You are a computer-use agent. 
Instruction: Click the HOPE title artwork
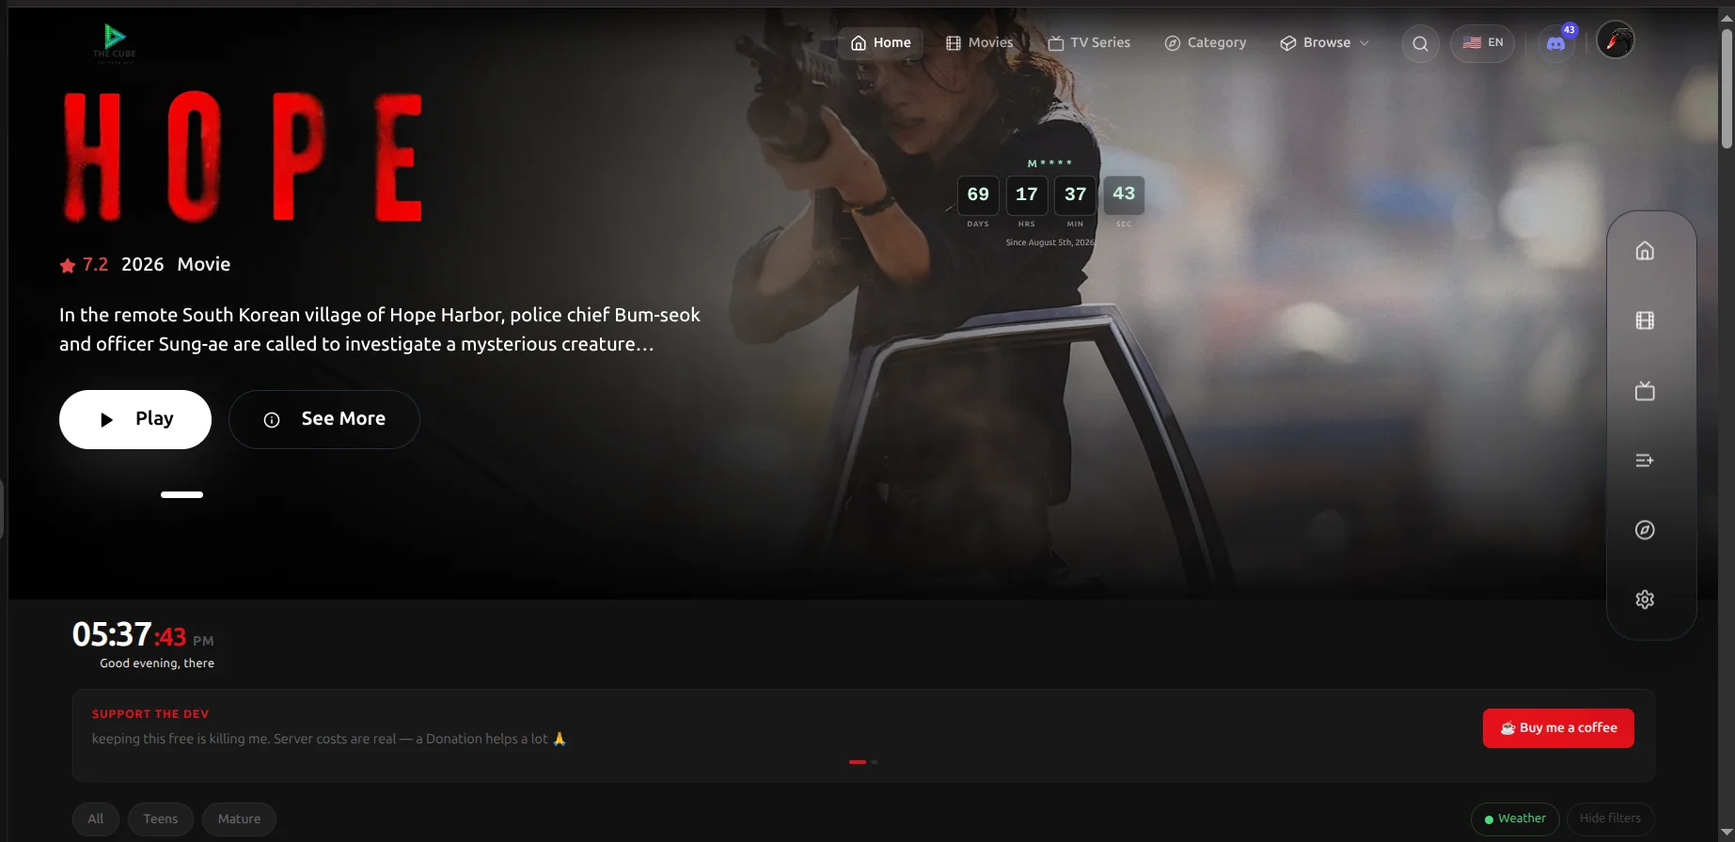(x=243, y=157)
